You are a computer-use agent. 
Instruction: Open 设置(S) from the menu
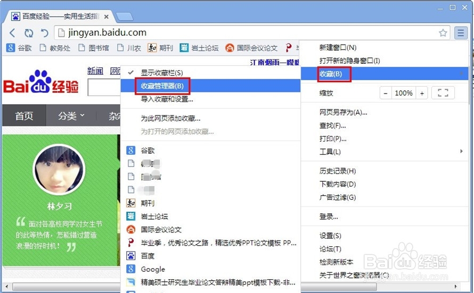point(385,236)
